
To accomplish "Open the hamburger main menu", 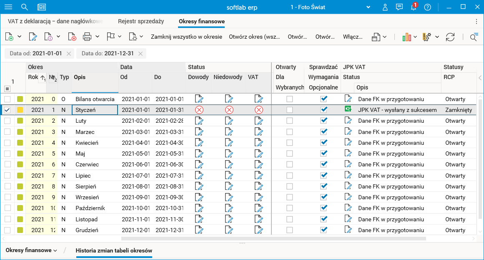I will (x=8, y=7).
